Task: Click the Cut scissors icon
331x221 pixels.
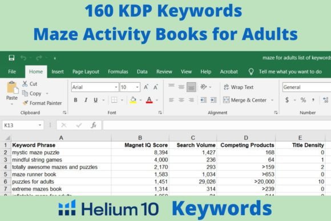Action: coord(25,84)
